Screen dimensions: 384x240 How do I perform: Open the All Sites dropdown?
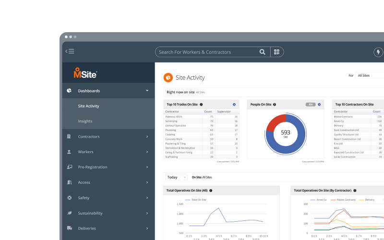pyautogui.click(x=370, y=75)
